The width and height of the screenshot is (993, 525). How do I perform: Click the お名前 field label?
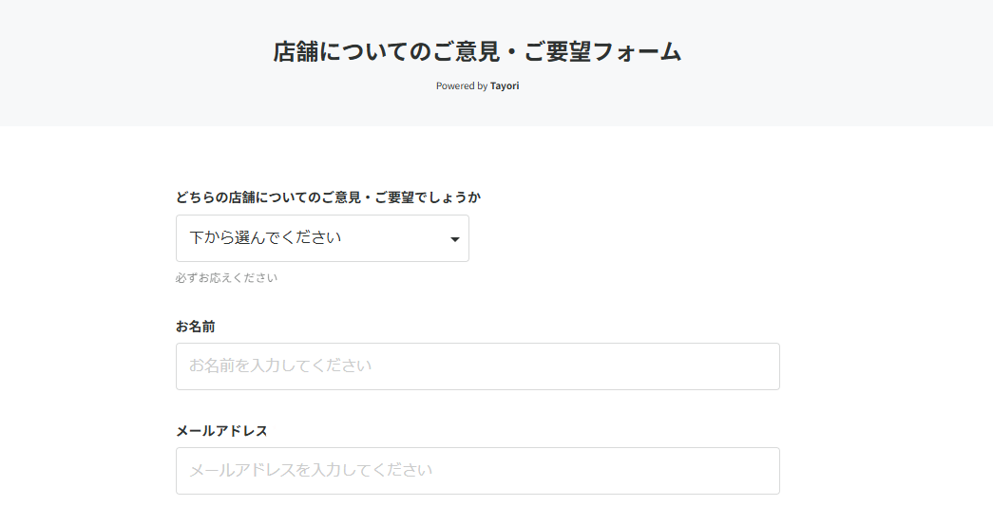[196, 327]
